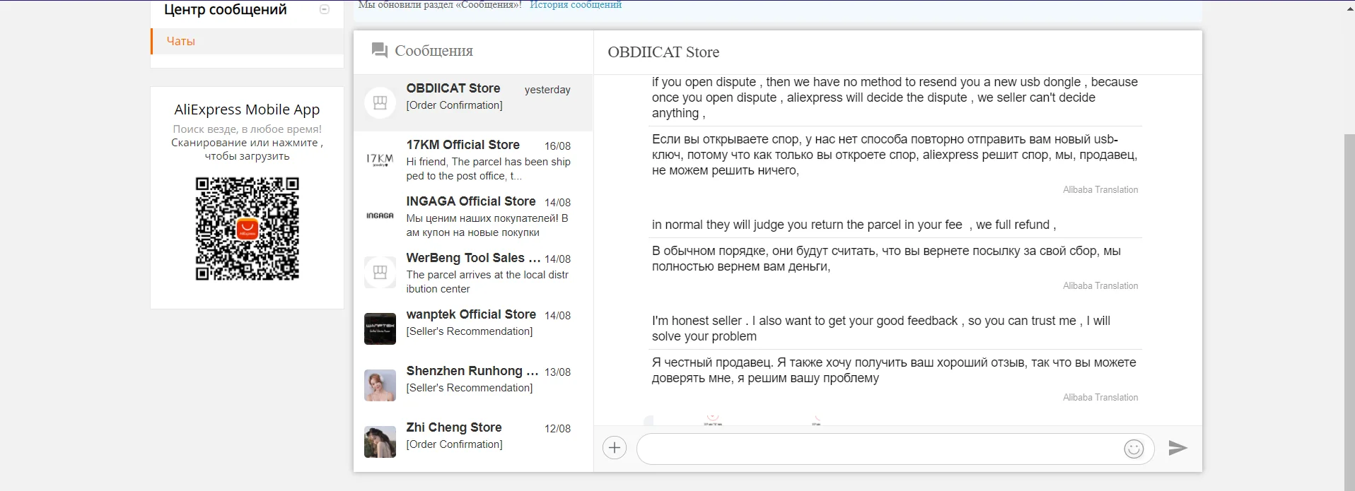1355x491 pixels.
Task: Click Alibaba Translation label under last message
Action: (1100, 398)
